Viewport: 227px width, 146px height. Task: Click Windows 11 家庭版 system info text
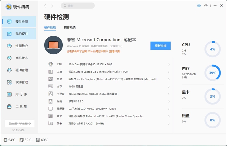[x=94, y=46]
